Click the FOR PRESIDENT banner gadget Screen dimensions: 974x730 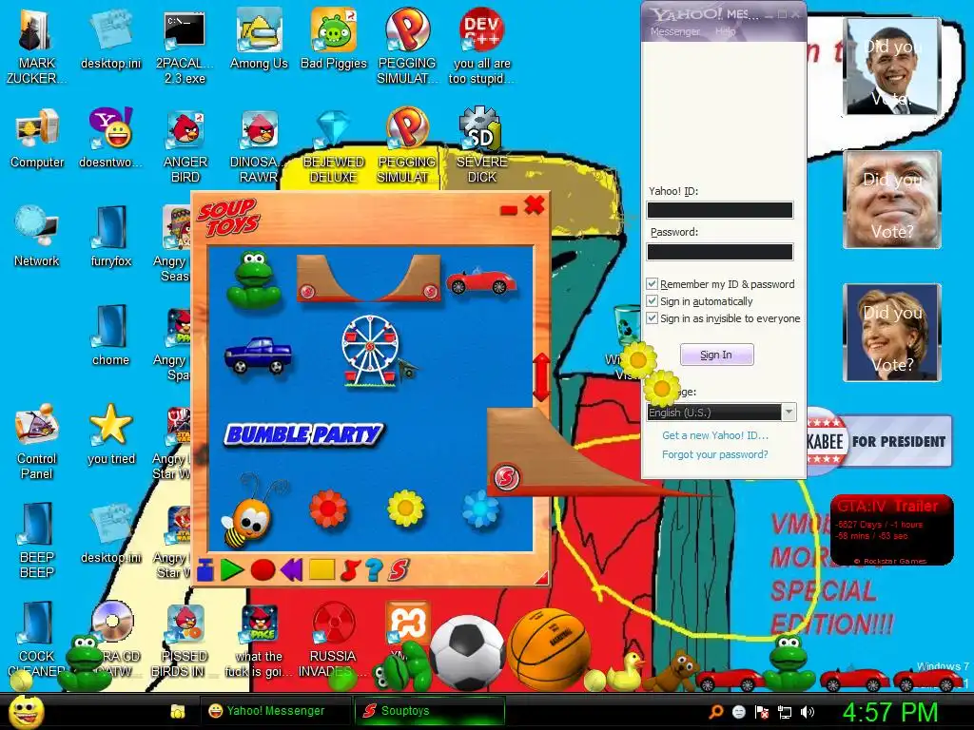point(880,441)
